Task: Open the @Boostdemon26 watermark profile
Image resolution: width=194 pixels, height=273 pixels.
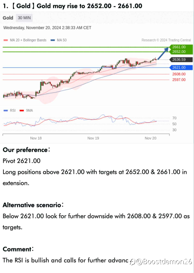Action: pyautogui.click(x=162, y=262)
